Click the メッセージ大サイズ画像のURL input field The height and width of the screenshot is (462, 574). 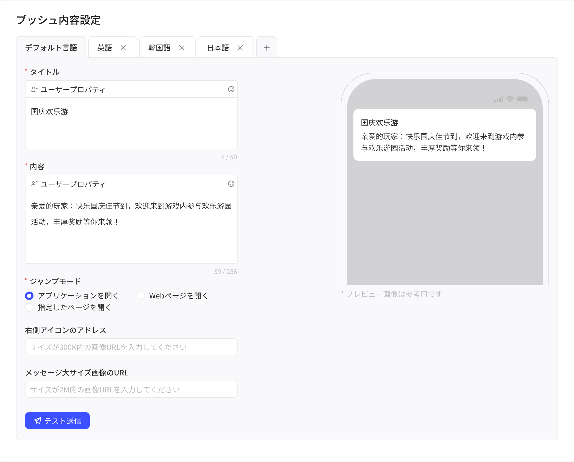click(131, 389)
